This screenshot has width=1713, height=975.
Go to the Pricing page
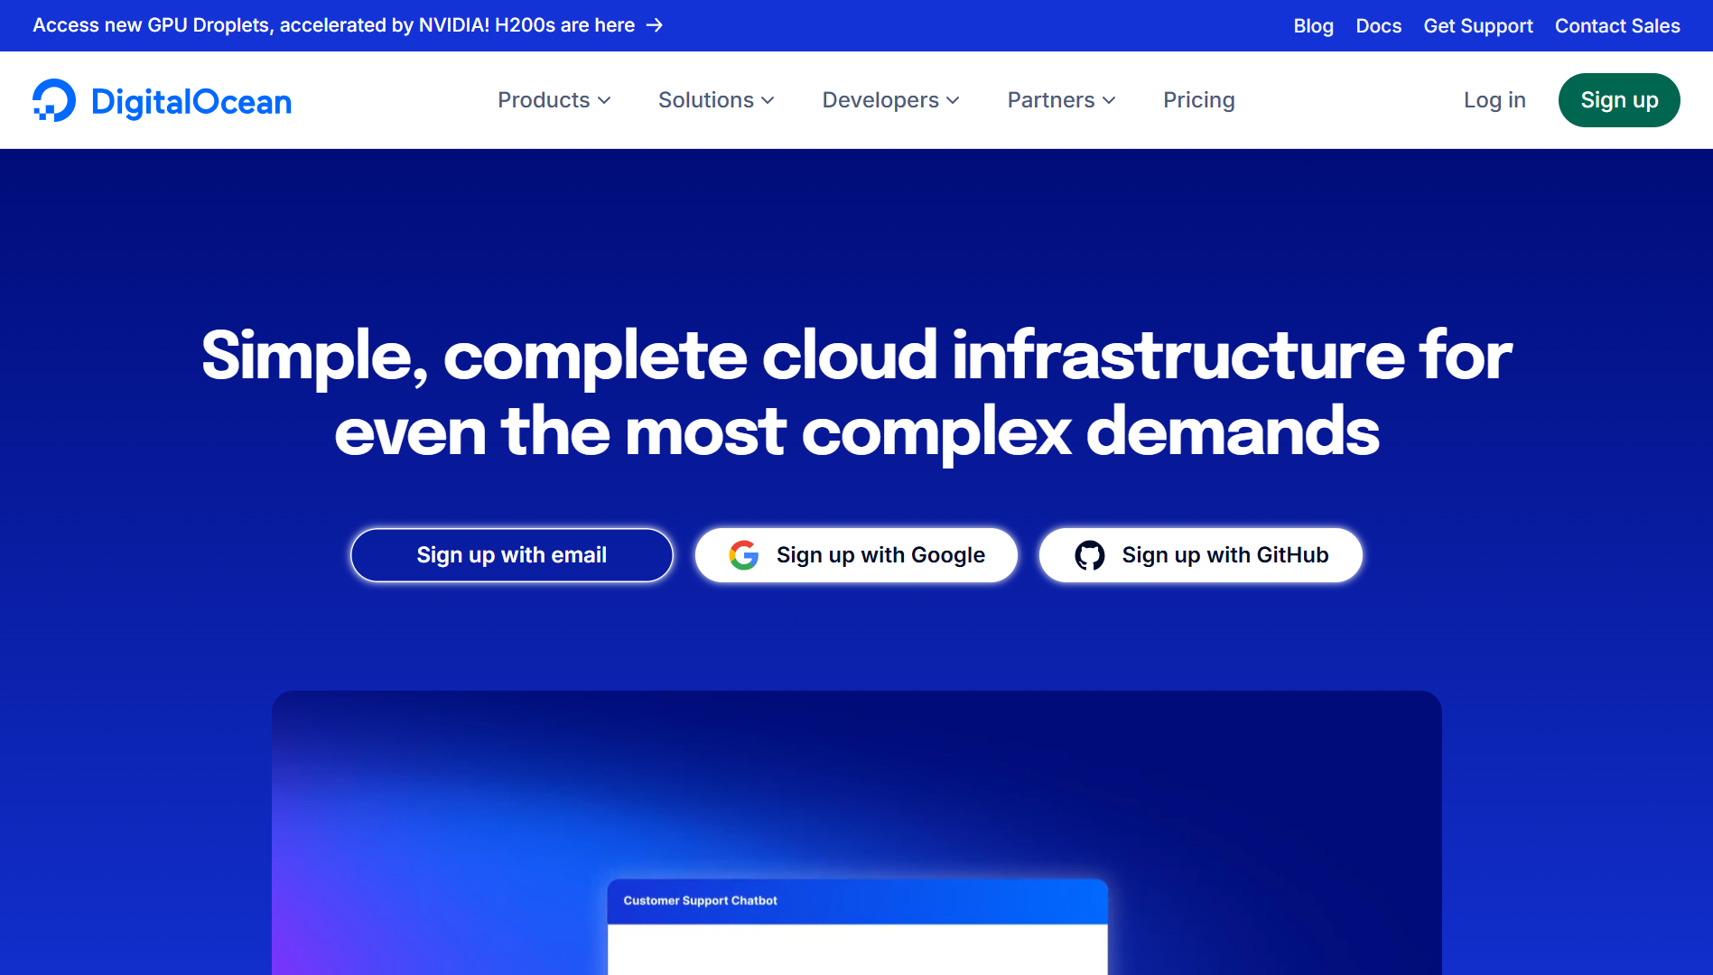coord(1198,100)
